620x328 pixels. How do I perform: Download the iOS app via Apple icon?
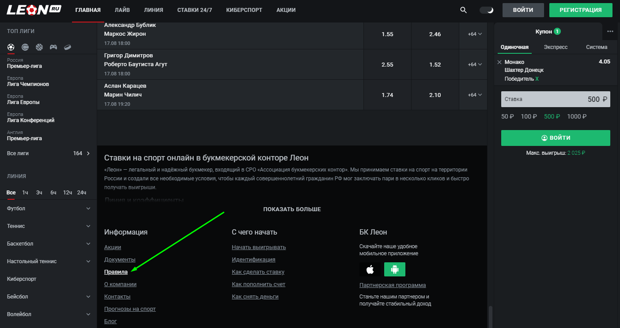tap(370, 269)
